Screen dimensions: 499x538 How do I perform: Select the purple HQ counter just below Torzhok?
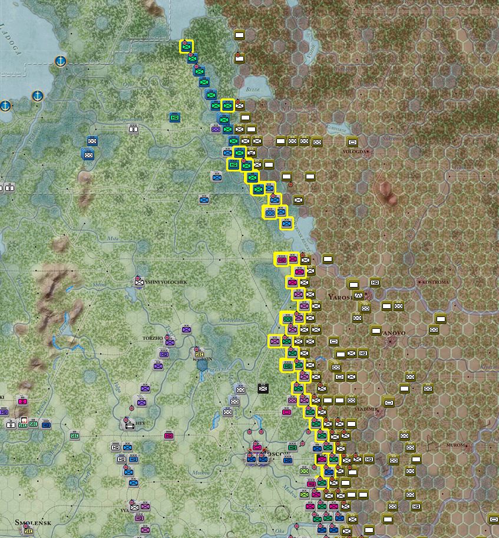[x=164, y=354]
